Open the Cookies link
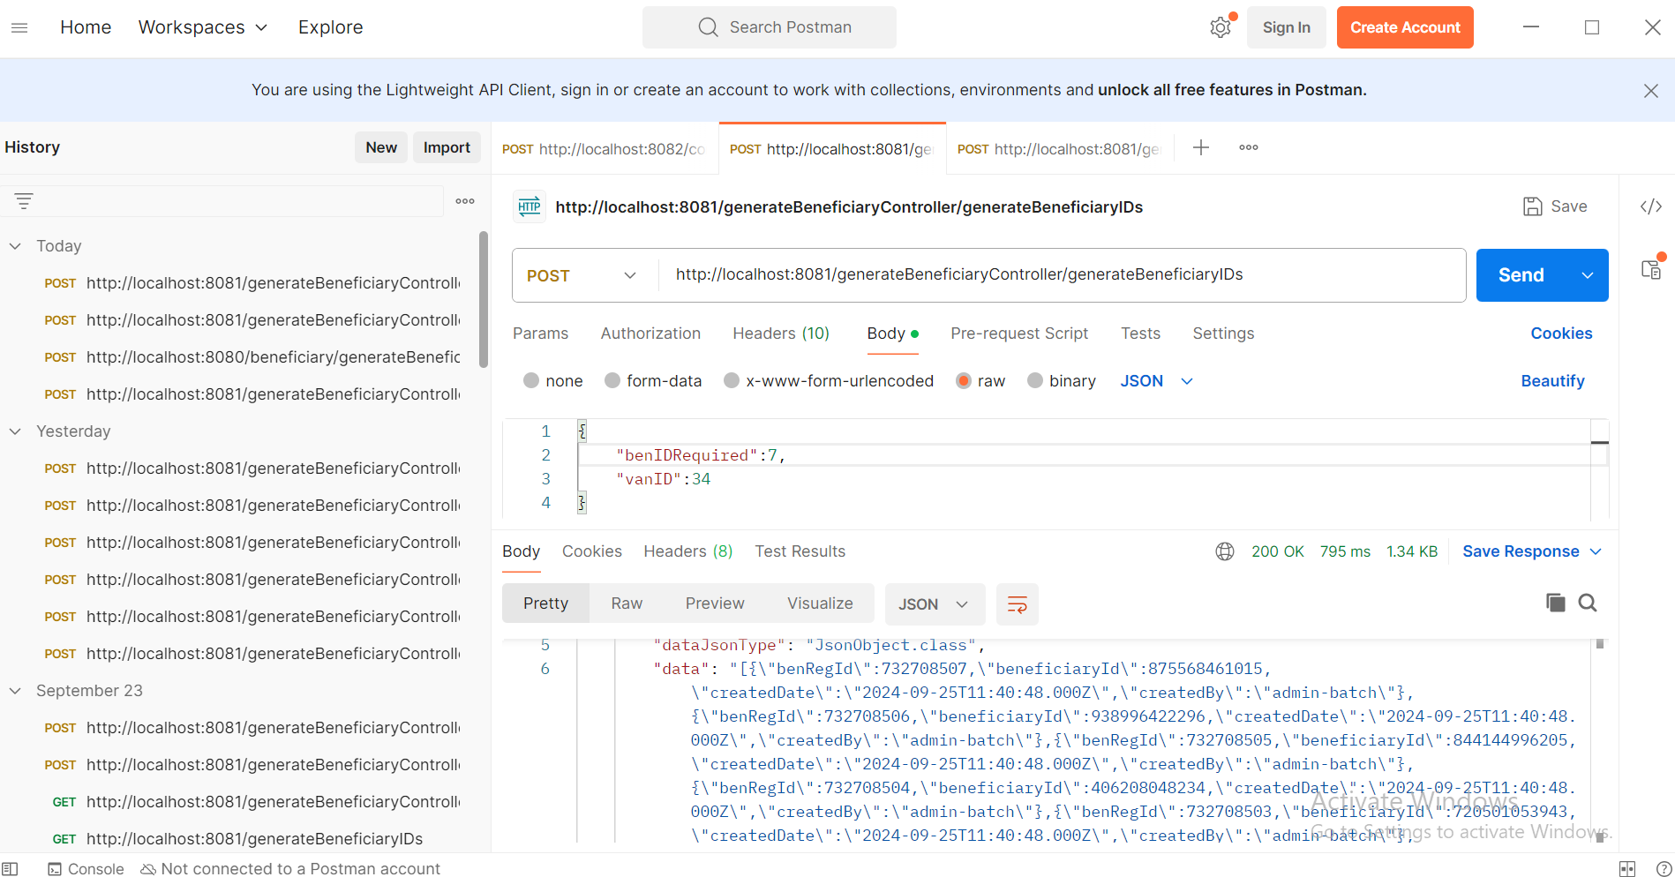The width and height of the screenshot is (1675, 877). [1561, 334]
